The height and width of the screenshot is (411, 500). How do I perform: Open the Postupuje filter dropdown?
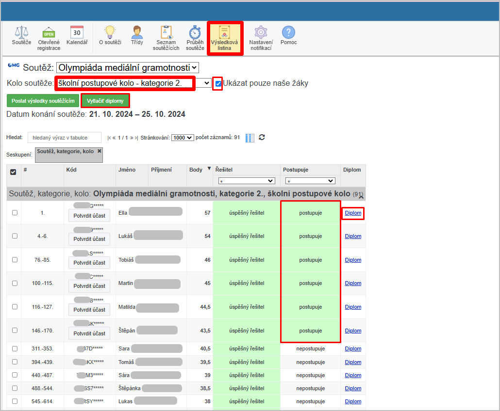point(310,181)
